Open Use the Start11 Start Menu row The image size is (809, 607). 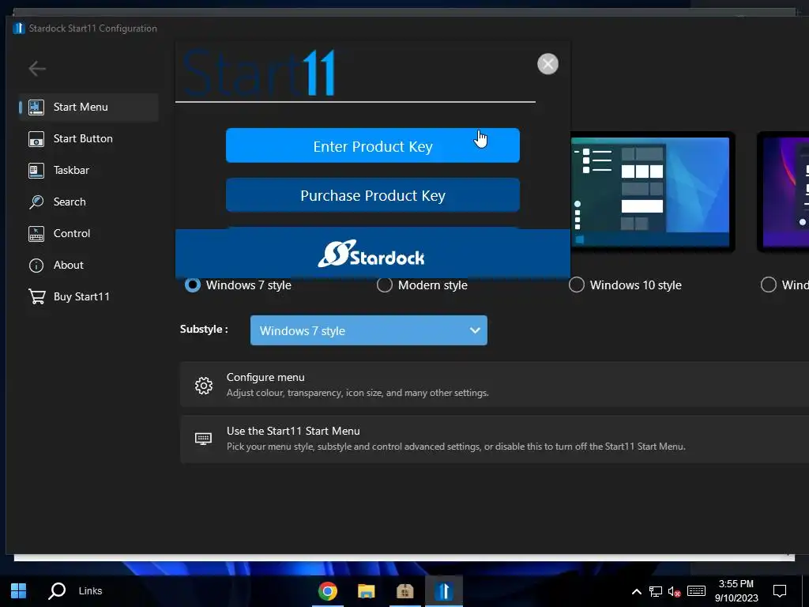(x=495, y=439)
